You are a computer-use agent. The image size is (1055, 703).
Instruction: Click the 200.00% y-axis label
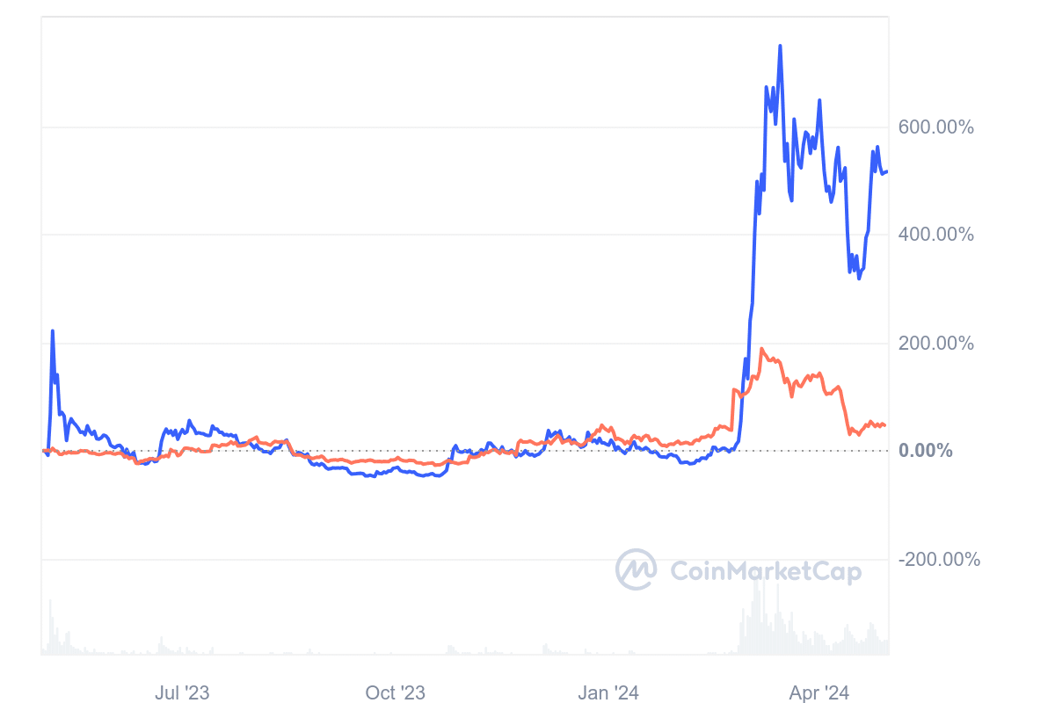pyautogui.click(x=935, y=343)
